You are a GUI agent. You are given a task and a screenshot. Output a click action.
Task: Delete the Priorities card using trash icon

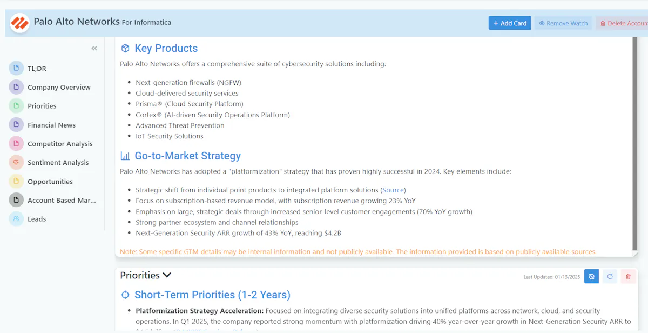(x=628, y=277)
